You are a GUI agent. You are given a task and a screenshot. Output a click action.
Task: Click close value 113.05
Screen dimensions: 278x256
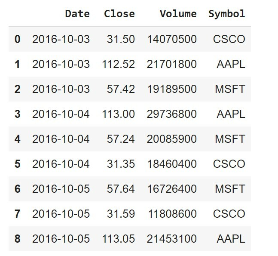[118, 239]
